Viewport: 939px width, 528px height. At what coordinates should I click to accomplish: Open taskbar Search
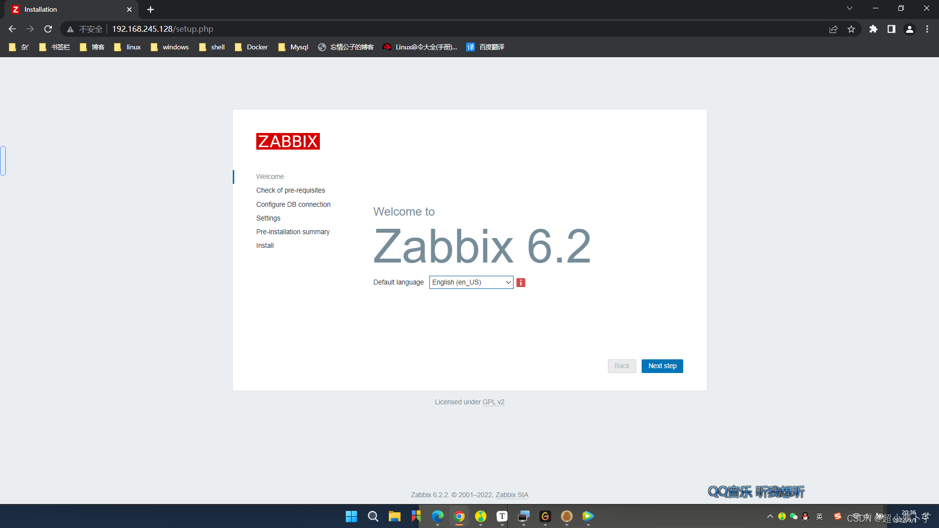(x=373, y=516)
